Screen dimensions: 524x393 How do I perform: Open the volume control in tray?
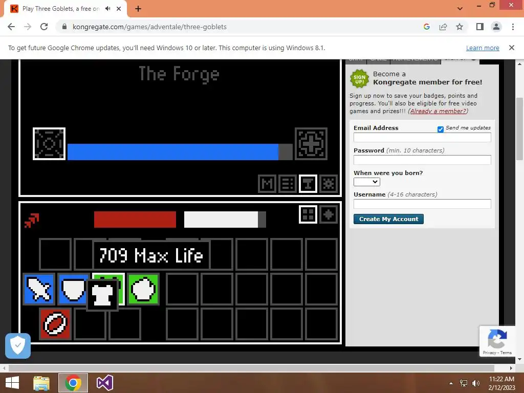point(475,383)
